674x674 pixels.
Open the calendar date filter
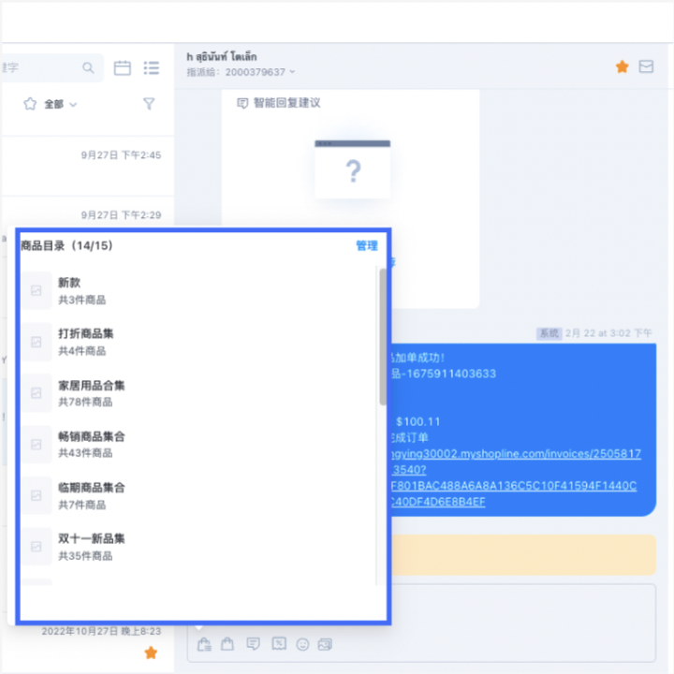point(122,68)
